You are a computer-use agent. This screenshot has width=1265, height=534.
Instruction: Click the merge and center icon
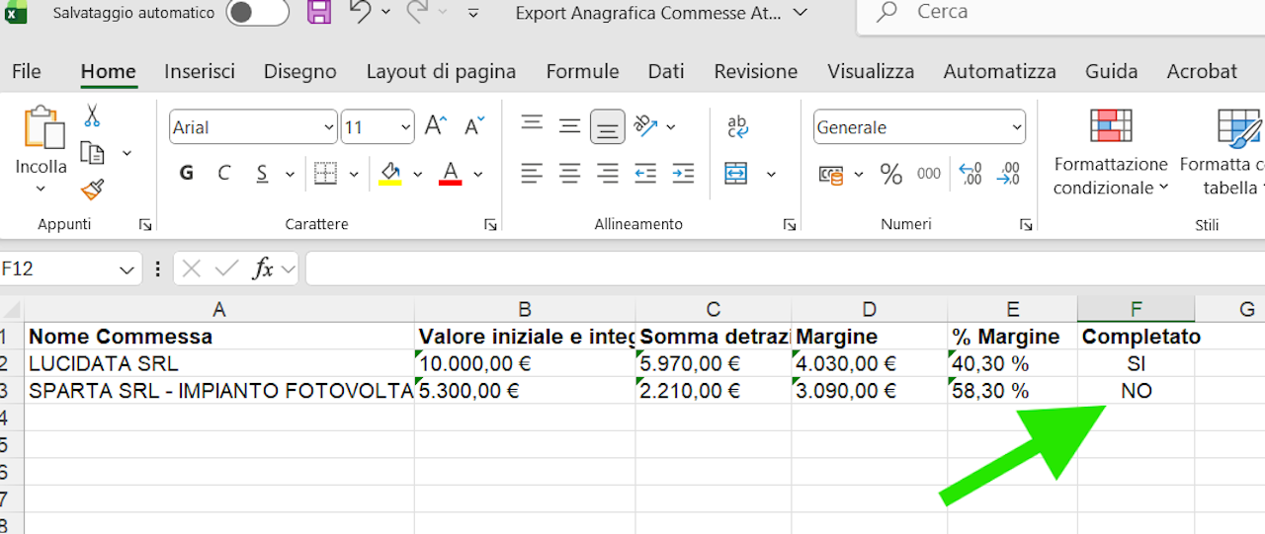tap(736, 174)
